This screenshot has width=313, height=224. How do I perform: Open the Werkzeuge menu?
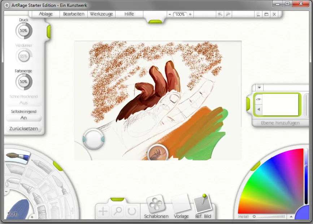click(101, 14)
